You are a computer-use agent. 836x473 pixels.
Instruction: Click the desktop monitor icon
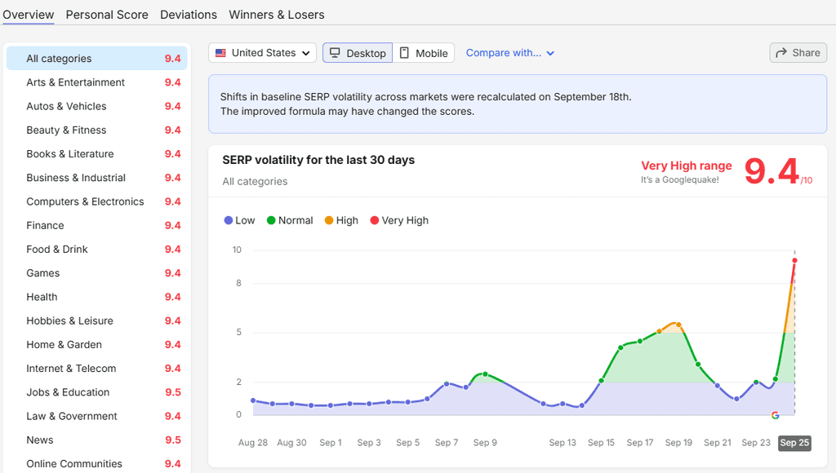click(x=335, y=53)
